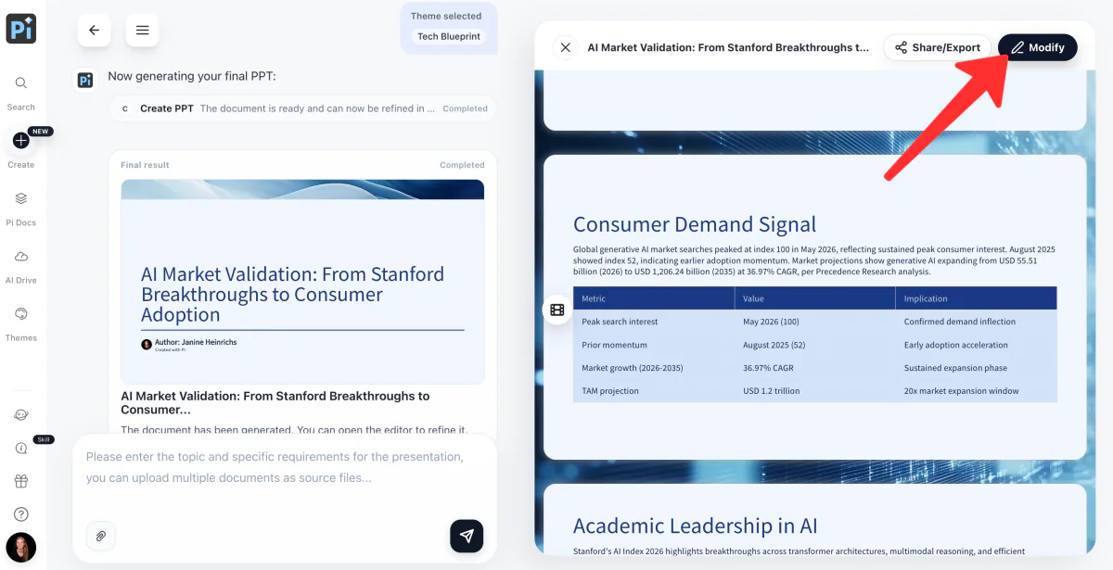Image resolution: width=1113 pixels, height=570 pixels.
Task: Click the slide filmstrip icon
Action: pos(556,310)
